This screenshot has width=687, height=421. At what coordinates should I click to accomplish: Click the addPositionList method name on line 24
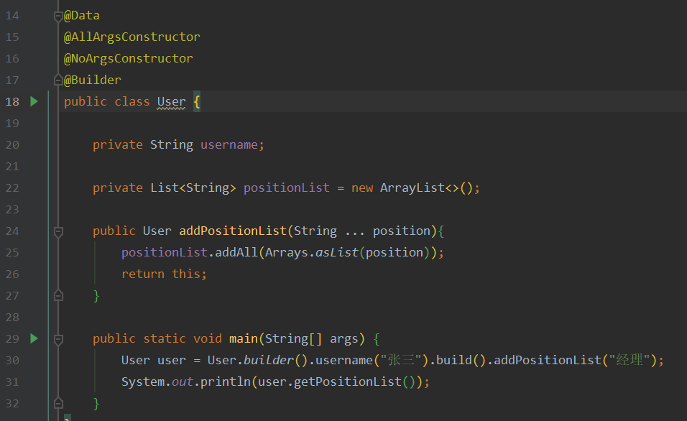pos(233,231)
